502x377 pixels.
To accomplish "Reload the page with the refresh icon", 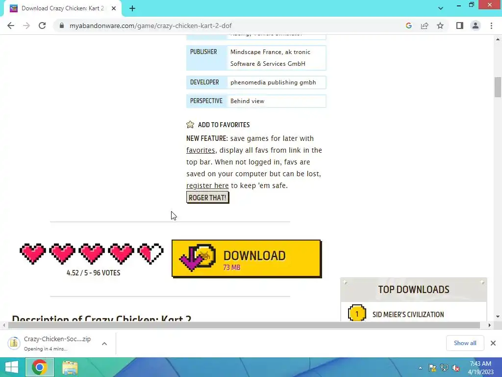I will [42, 26].
